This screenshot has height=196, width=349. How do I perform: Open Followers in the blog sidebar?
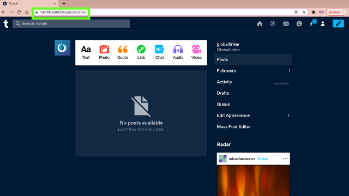(x=253, y=71)
